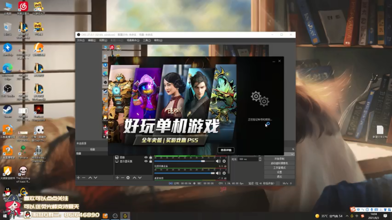Open source properties gear in sources toolbar
Image resolution: width=392 pixels, height=220 pixels.
[128, 177]
